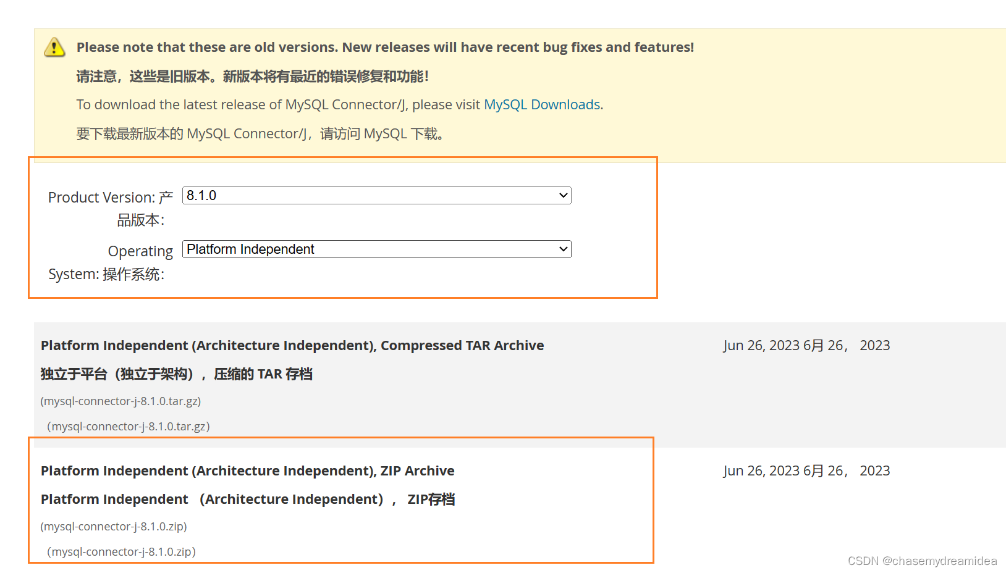
Task: Click the Jun 26, 2023 date in TAR row
Action: [806, 346]
